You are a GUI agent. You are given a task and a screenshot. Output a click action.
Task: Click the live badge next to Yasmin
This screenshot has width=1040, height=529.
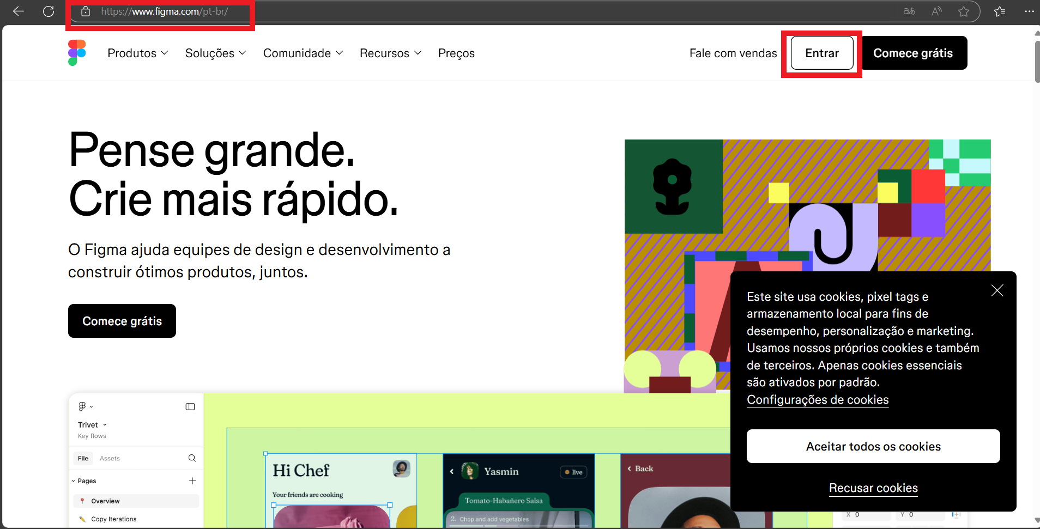(x=573, y=472)
